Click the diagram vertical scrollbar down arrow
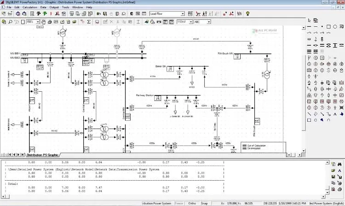345x206 pixels. pos(304,151)
